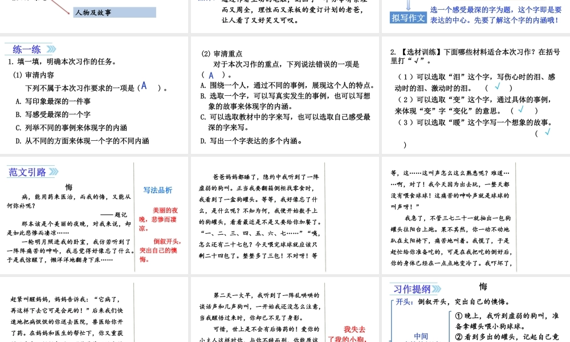
Task: Click the blue text 选一个感受最深的字为题
Action: pyautogui.click(x=496, y=15)
